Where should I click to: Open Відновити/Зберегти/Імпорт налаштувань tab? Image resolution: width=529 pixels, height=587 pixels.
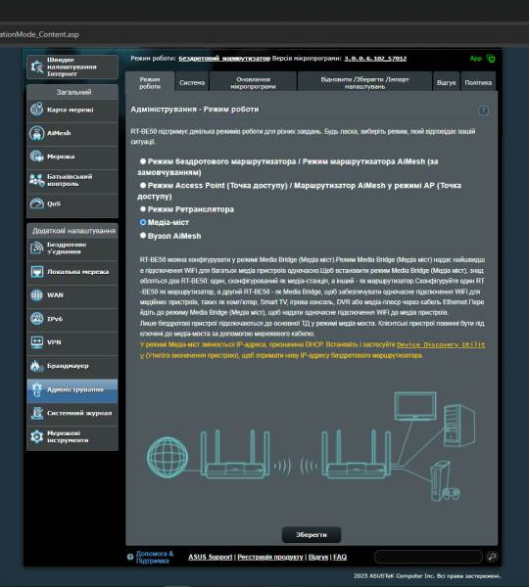tap(364, 83)
